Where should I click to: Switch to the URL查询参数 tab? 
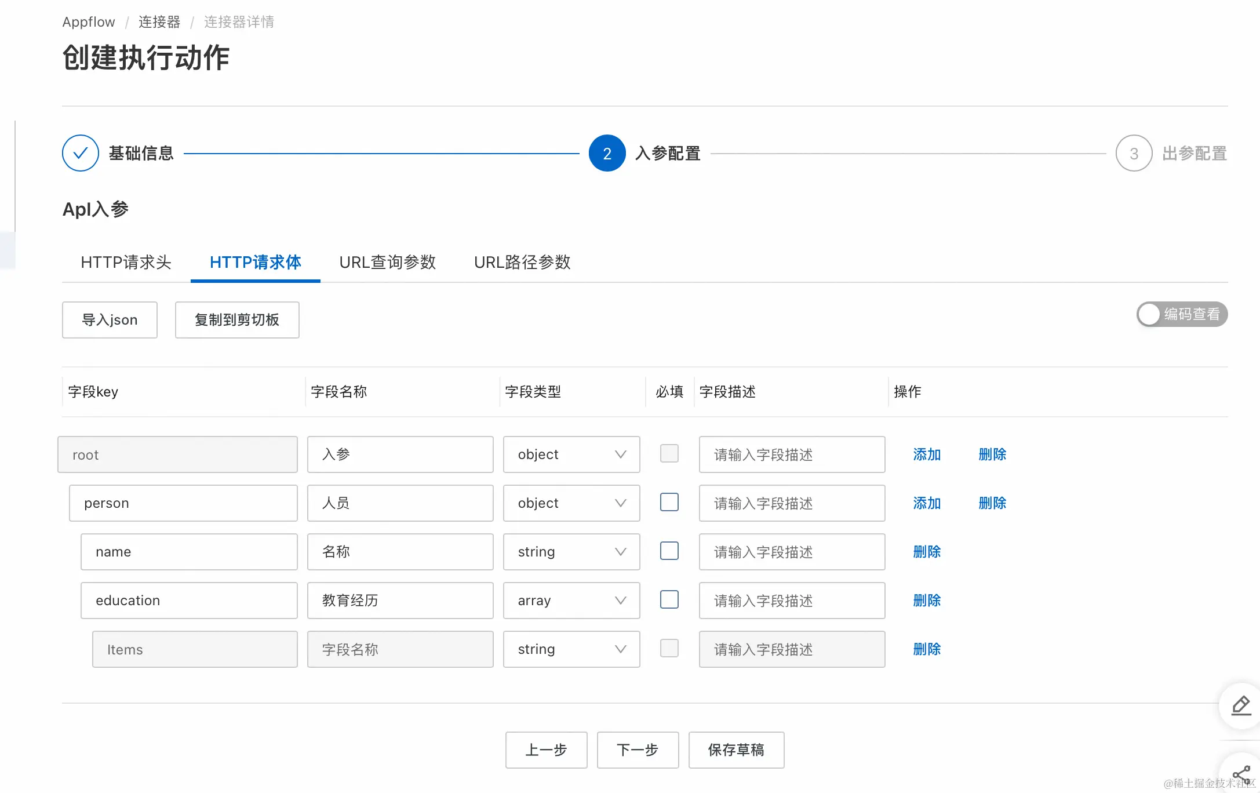[387, 262]
